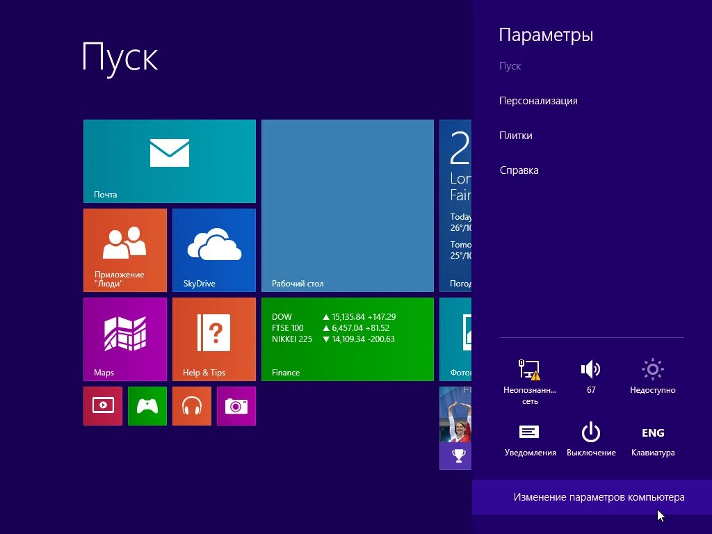Launch the SkyDrive cloud tile

214,250
